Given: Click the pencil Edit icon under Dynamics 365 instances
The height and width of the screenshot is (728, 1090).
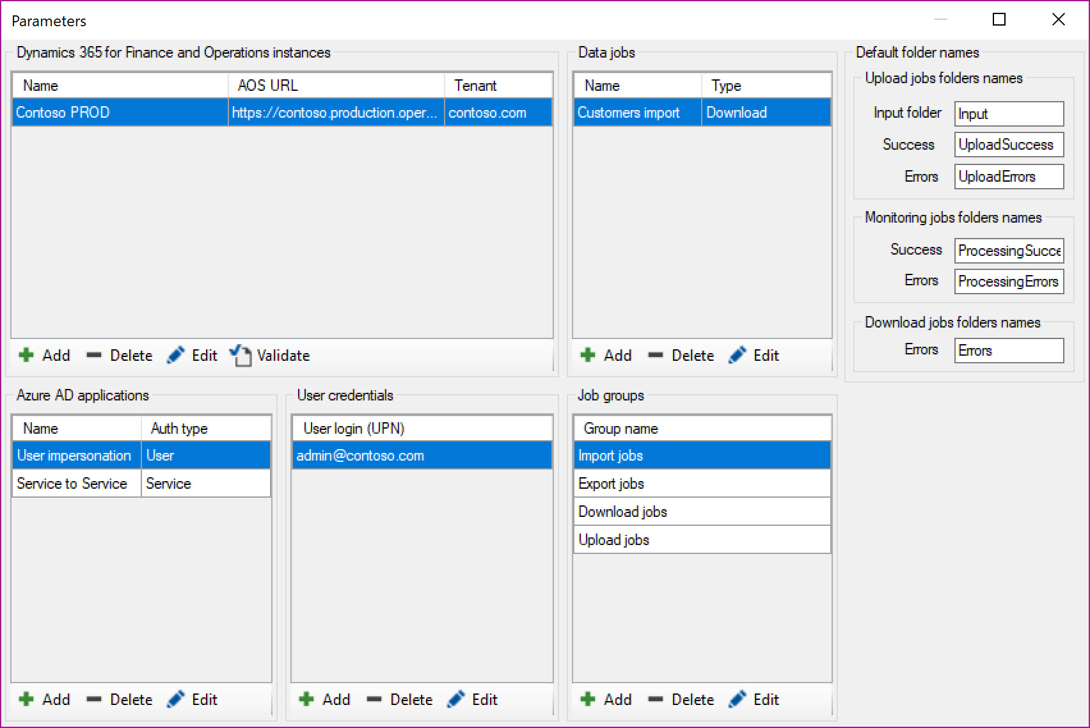Looking at the screenshot, I should 176,355.
